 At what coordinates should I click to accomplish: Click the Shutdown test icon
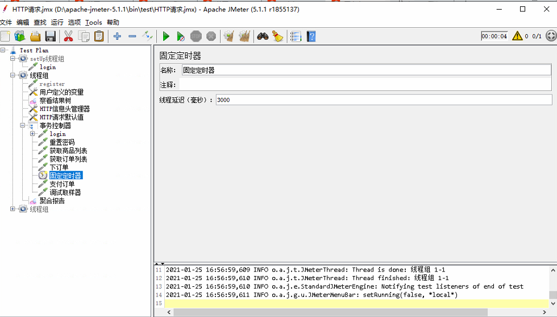211,36
